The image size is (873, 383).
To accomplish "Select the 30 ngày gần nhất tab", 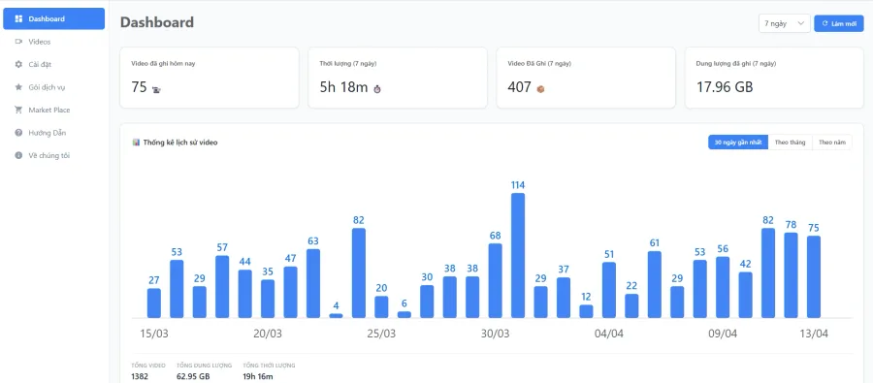I will [x=738, y=143].
